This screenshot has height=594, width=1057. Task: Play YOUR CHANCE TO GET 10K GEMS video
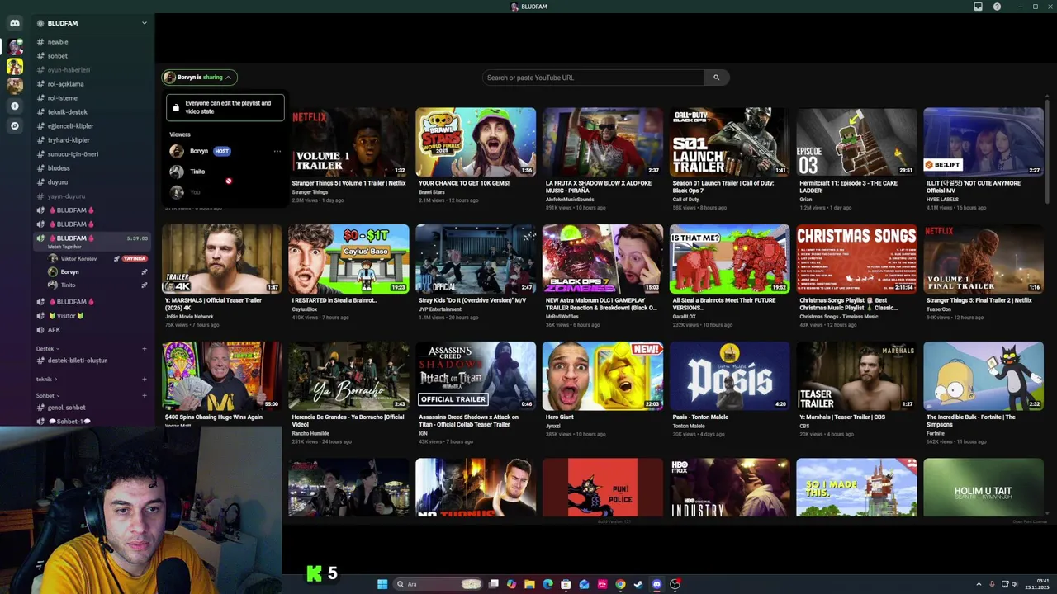[x=476, y=142]
